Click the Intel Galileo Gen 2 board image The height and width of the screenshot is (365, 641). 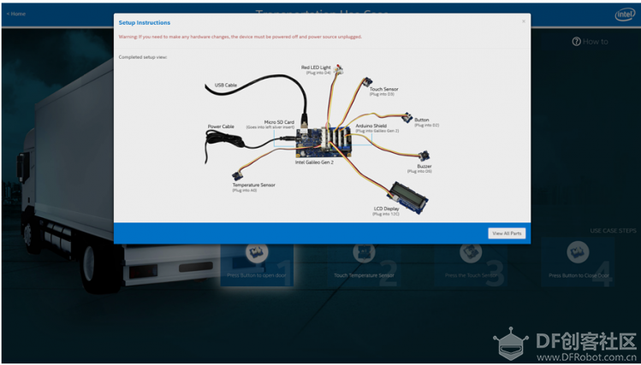click(323, 142)
